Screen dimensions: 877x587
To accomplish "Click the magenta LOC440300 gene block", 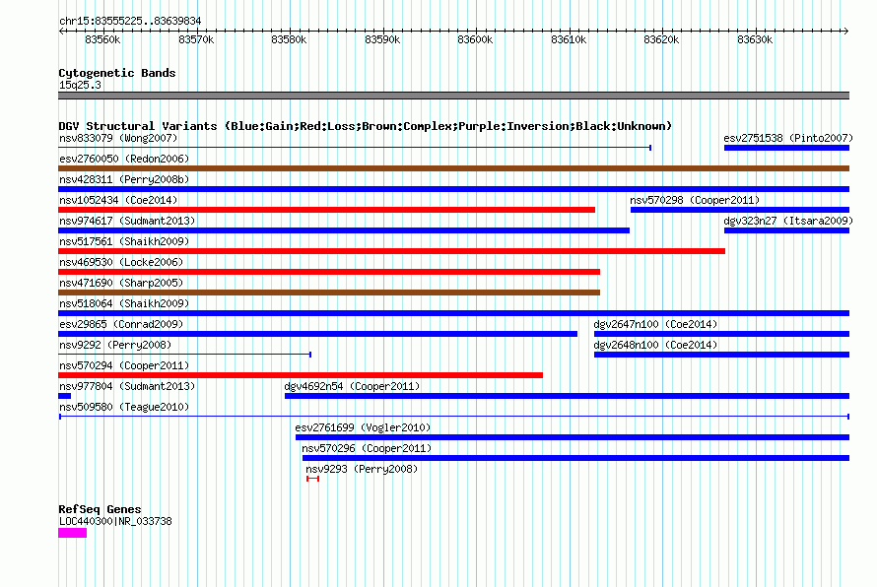I will pos(72,533).
